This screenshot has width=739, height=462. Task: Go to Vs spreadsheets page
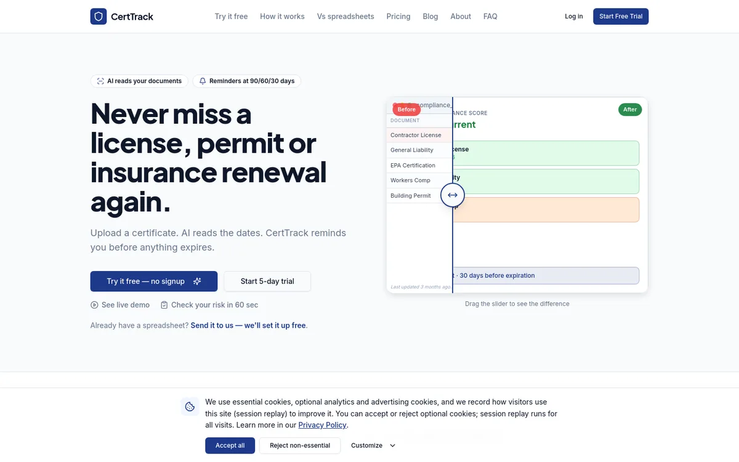(345, 17)
